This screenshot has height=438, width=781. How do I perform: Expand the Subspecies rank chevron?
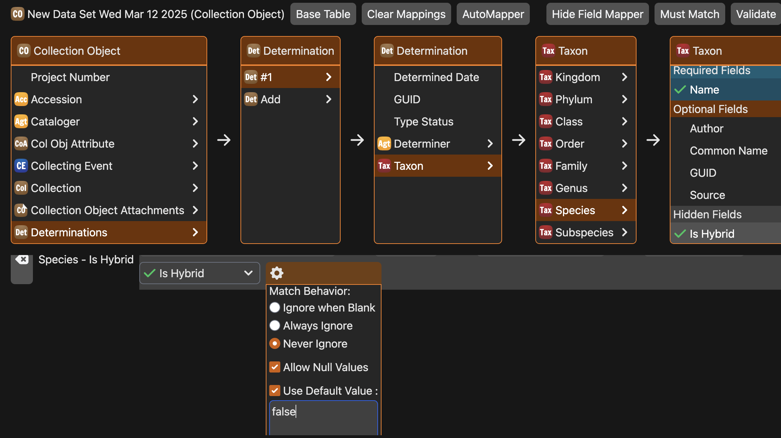624,232
